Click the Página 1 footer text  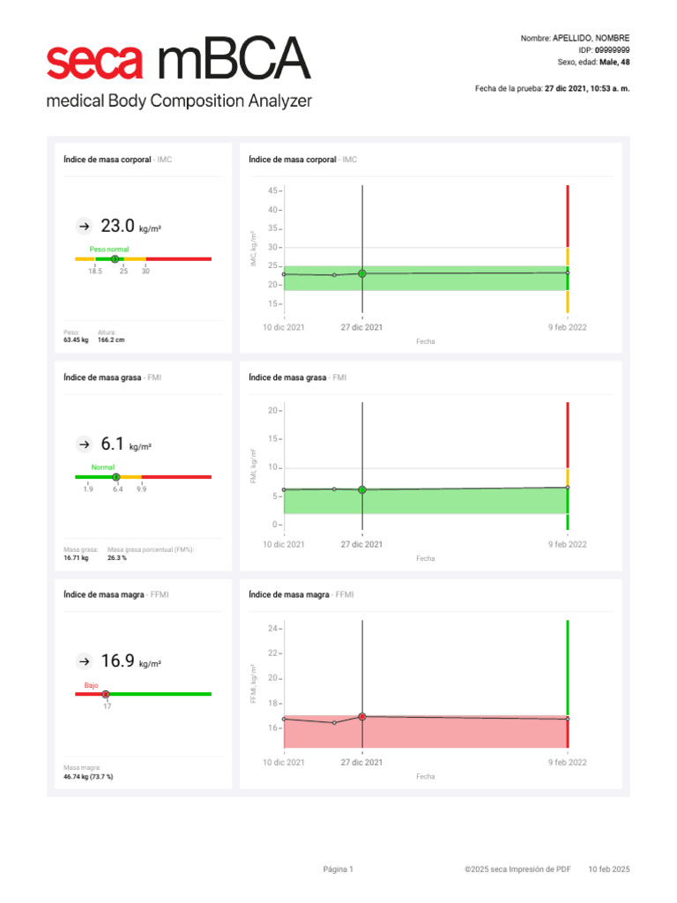338,869
